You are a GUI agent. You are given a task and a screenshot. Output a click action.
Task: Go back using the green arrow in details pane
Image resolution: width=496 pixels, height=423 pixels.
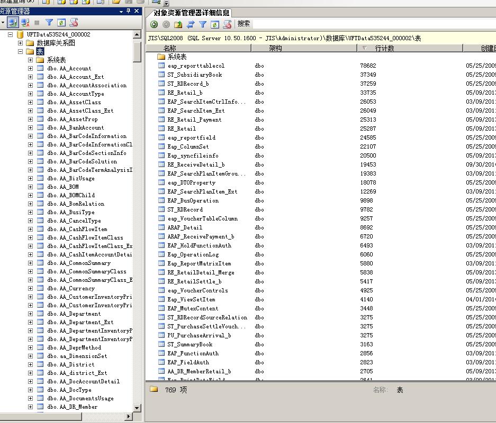click(154, 24)
